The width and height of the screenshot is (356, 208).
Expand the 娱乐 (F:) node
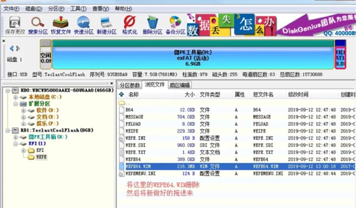[24, 124]
